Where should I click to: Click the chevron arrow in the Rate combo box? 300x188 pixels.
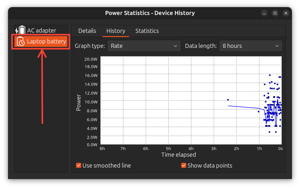(175, 46)
